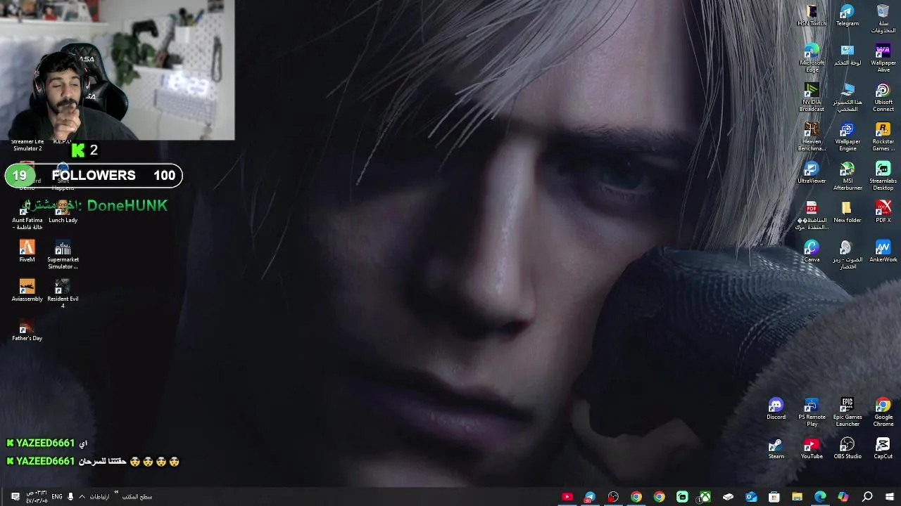Click the FOLLOWERS goal bar overlay

[94, 176]
